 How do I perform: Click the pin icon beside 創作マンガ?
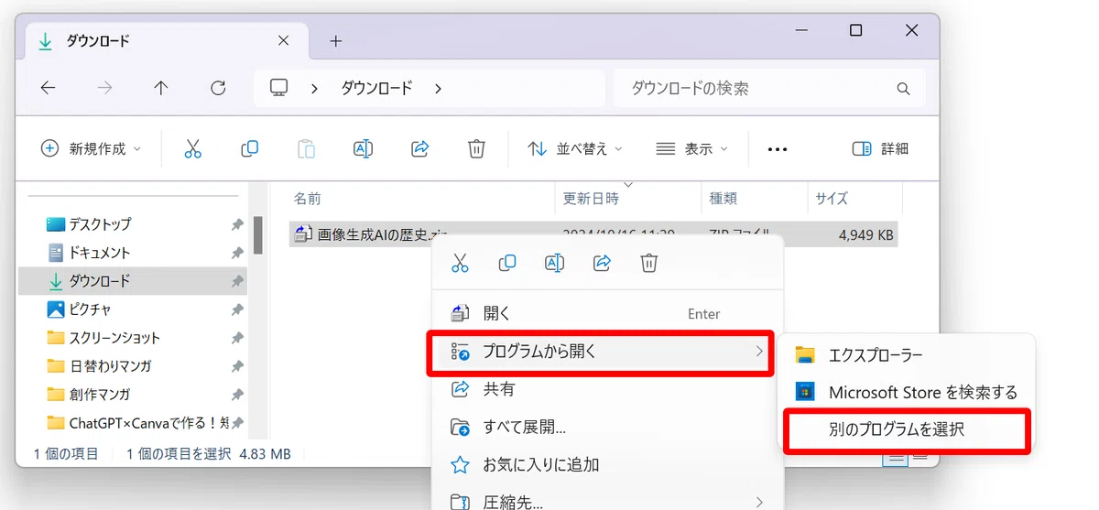(x=237, y=395)
